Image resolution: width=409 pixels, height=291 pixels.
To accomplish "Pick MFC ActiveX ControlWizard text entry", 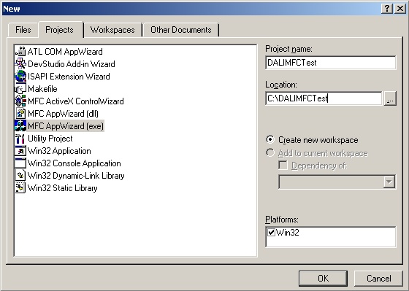I will (76, 101).
